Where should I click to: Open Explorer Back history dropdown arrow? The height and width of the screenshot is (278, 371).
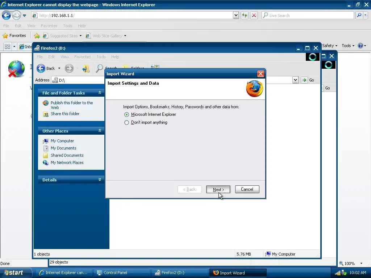click(59, 68)
